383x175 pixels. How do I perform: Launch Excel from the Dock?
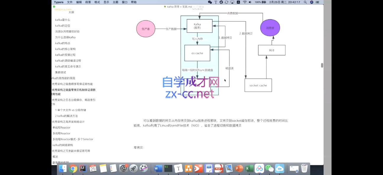click(249, 168)
